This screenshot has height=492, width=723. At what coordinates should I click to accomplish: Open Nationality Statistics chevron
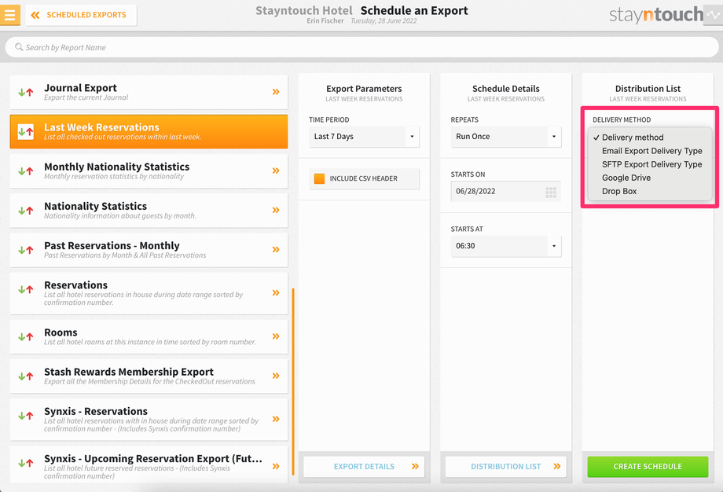click(x=276, y=211)
